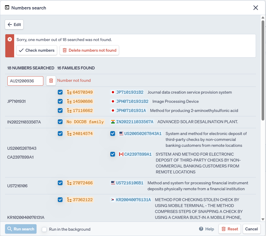Click Japan flag next to JPH07101931A
266x236 pixels.
(x=113, y=111)
